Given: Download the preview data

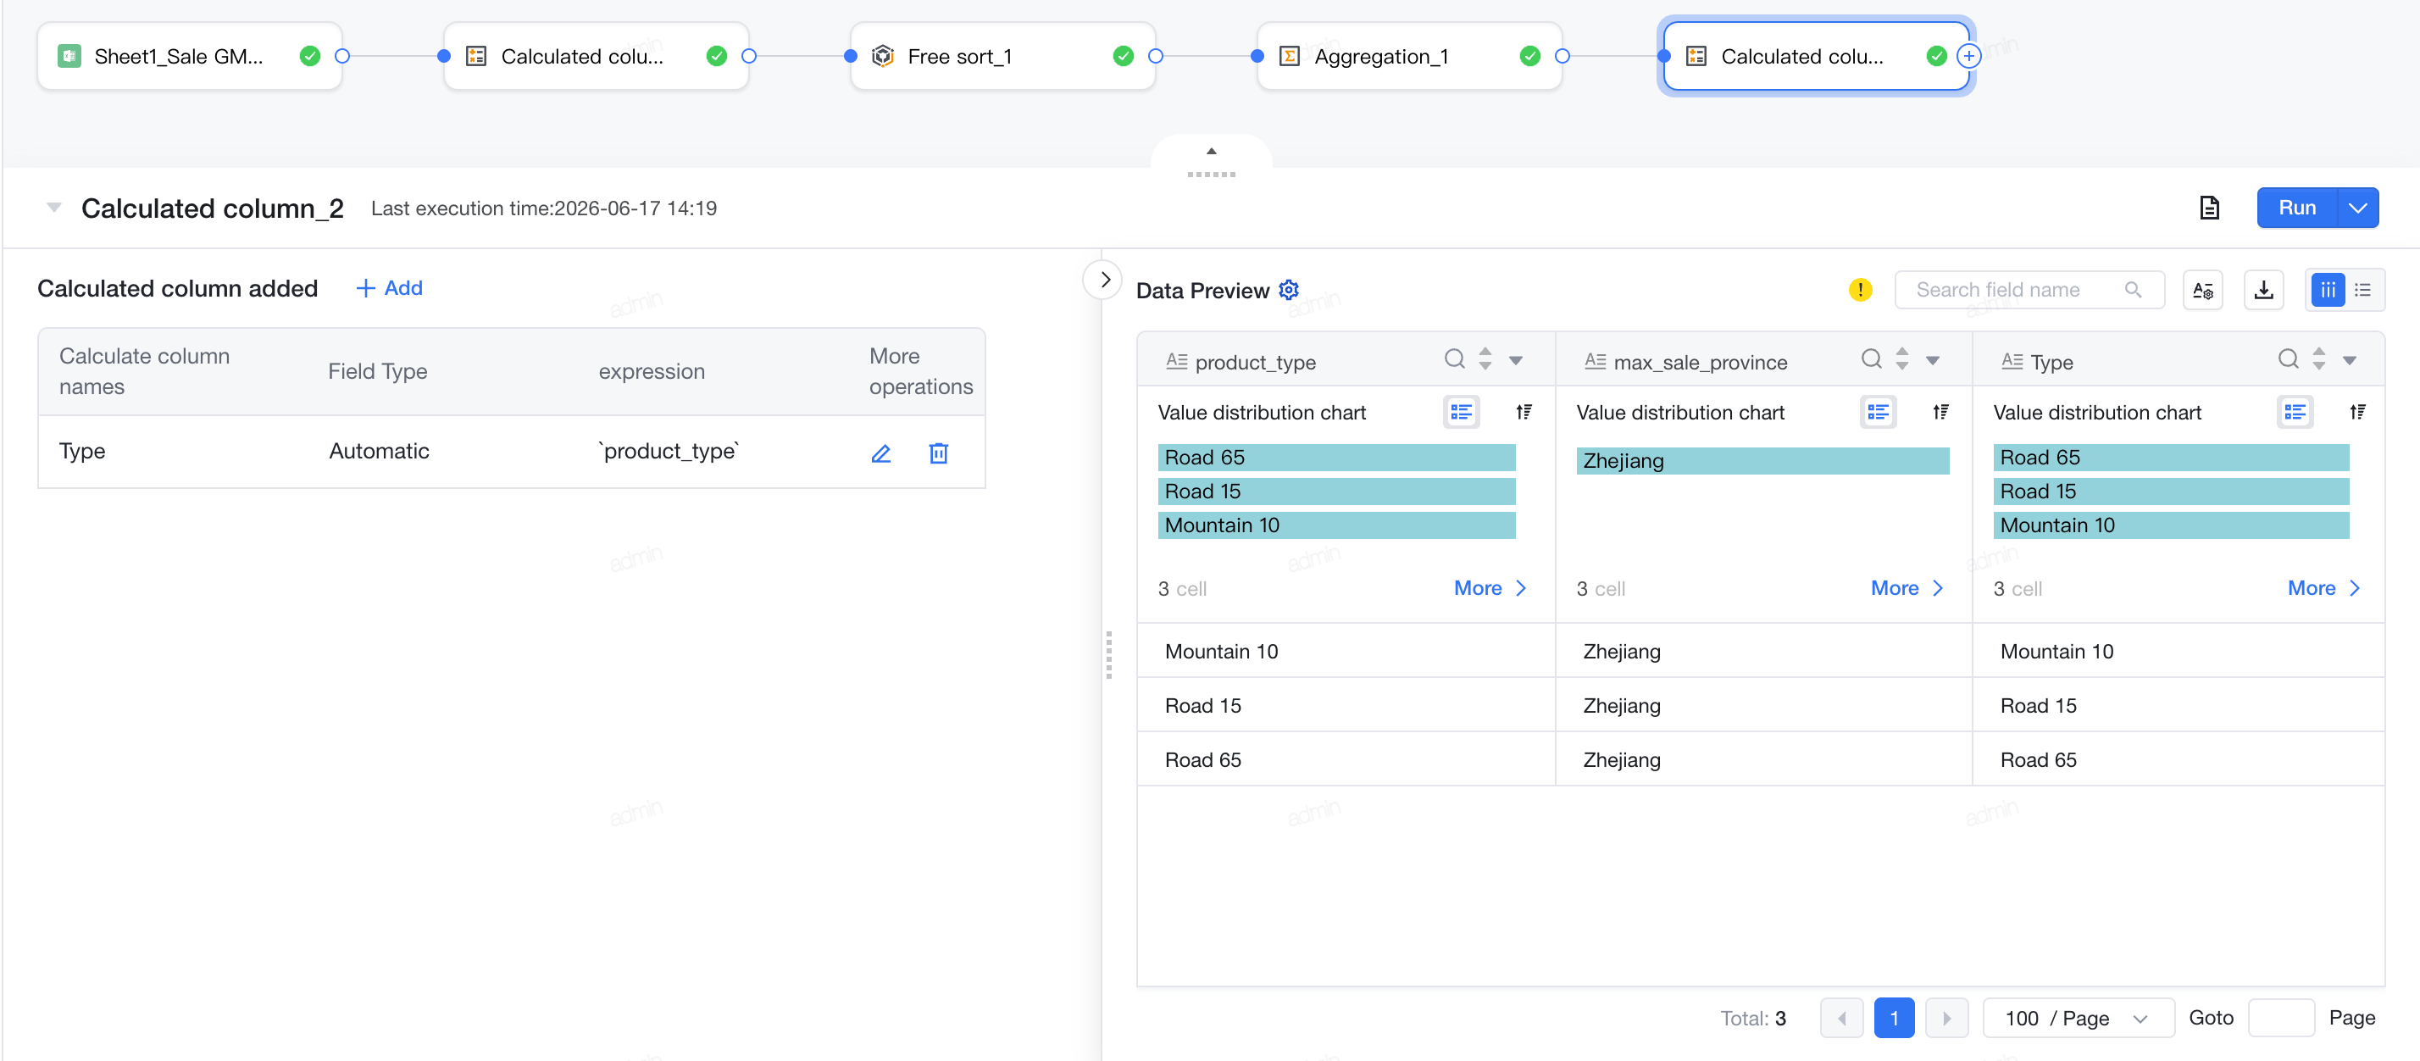Looking at the screenshot, I should [x=2263, y=290].
